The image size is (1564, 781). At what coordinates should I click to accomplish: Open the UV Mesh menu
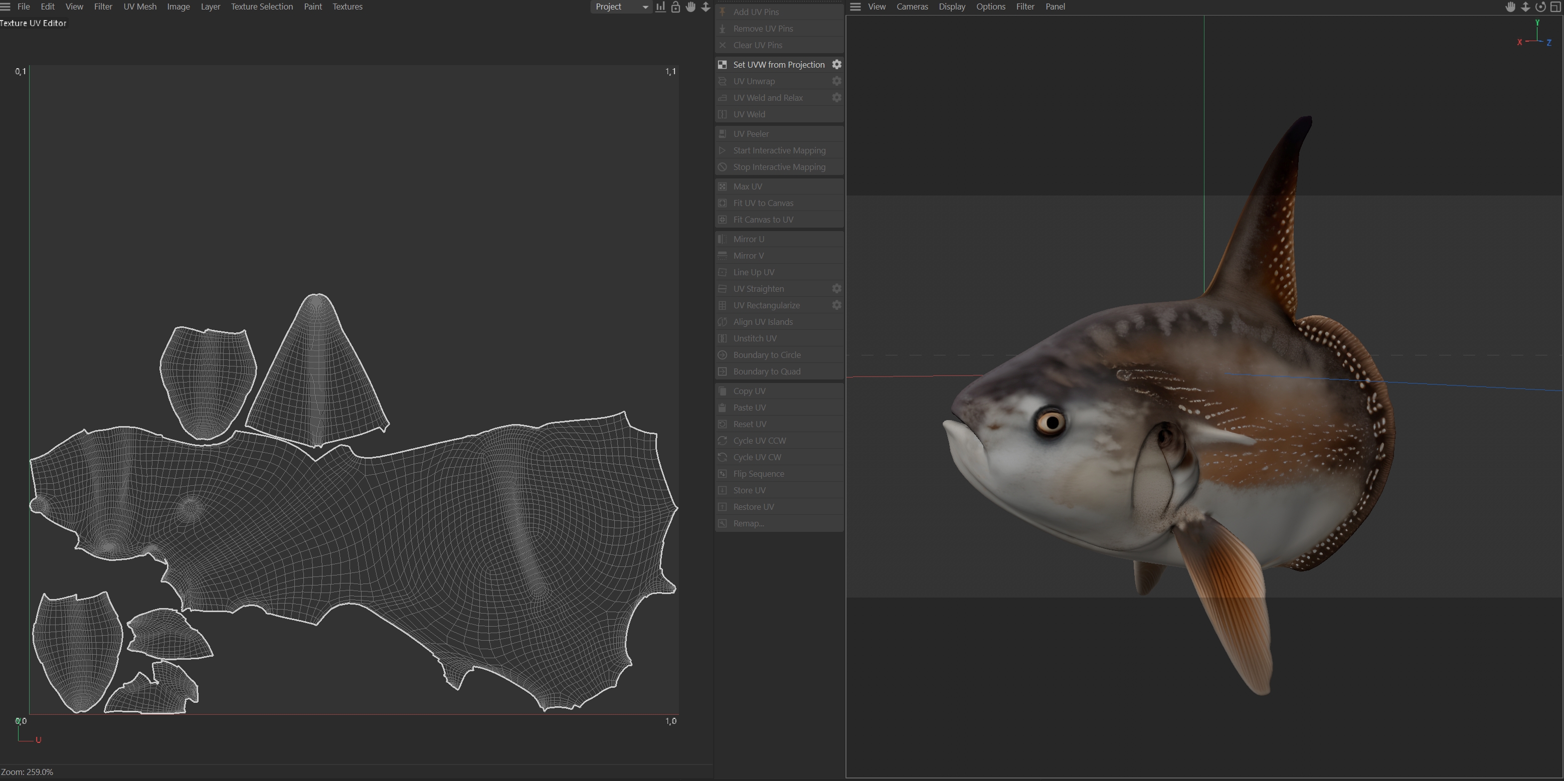pos(139,7)
